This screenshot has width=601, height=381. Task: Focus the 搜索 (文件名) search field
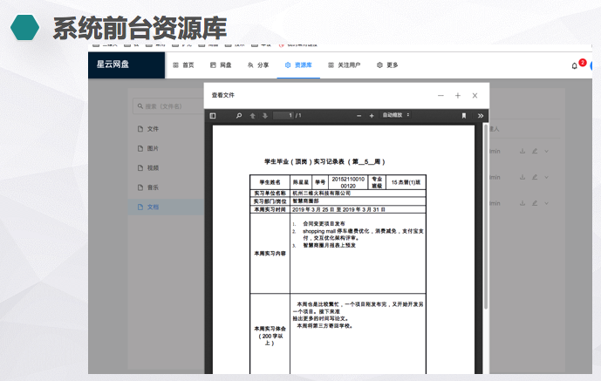[168, 106]
